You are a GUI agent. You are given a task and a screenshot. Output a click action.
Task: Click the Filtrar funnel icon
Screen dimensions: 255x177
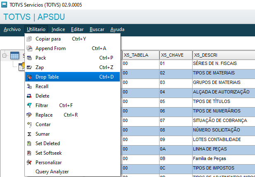29,105
